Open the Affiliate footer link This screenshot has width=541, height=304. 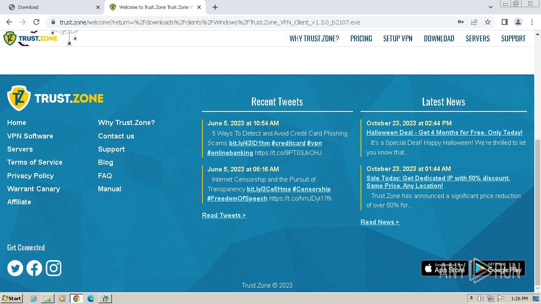coord(19,202)
